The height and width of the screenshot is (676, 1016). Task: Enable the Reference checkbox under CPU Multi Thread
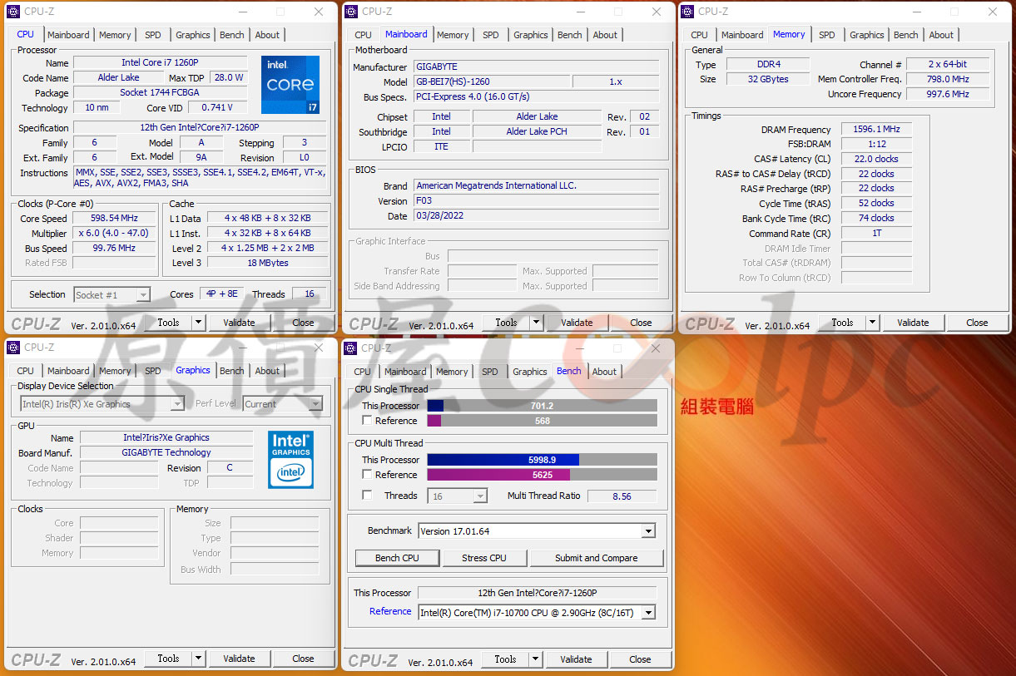click(x=367, y=475)
